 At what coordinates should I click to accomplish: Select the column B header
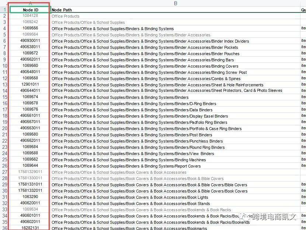point(175,3)
